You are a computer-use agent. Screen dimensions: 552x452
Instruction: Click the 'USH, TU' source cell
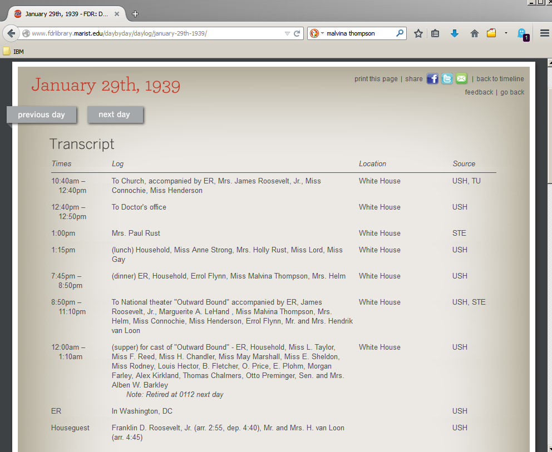[466, 181]
